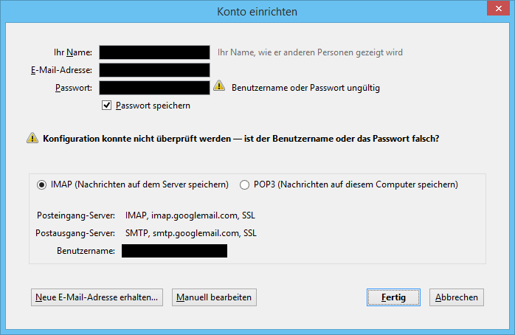
Task: Click the Passwort speichern label text
Action: click(153, 106)
